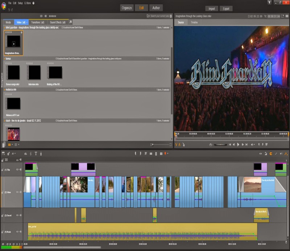Switch to the Sound Effects (all) tab
Screen dimensions: 290x251
point(58,22)
